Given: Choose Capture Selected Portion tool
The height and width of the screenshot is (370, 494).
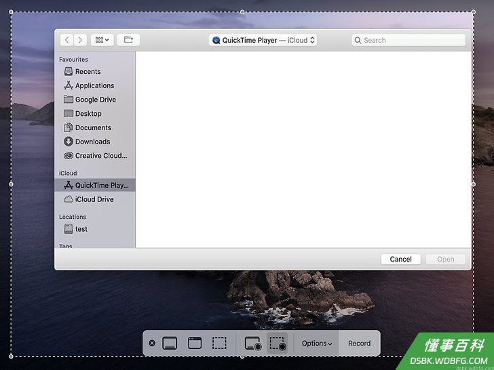Looking at the screenshot, I should (219, 343).
